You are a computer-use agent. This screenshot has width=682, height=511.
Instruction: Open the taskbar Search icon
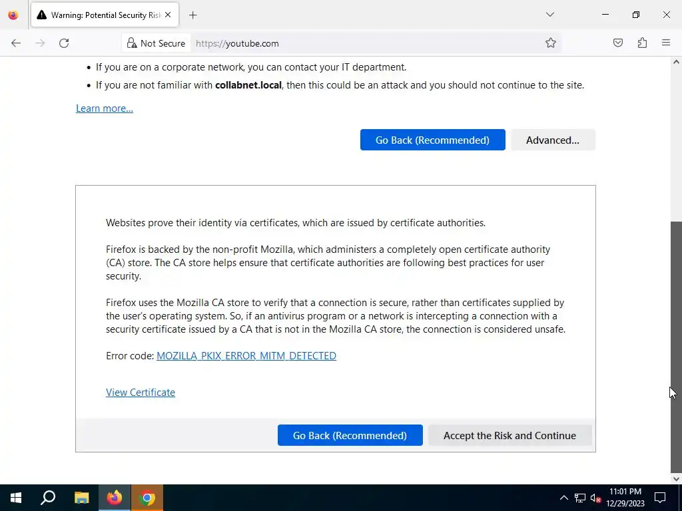coord(48,498)
